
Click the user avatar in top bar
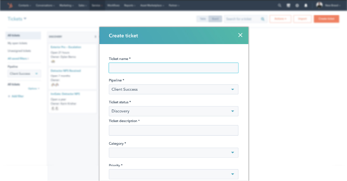319,5
